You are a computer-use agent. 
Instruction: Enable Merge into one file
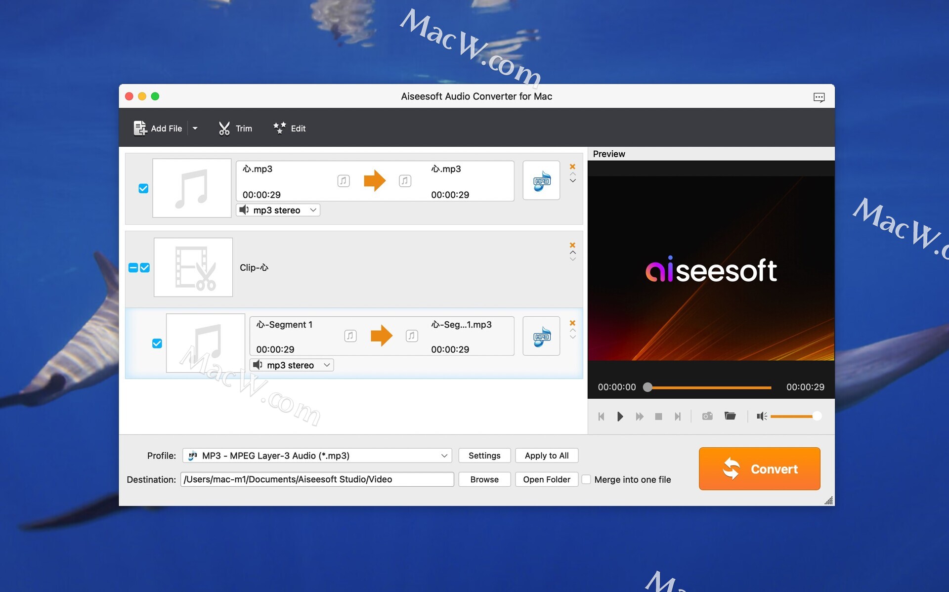[586, 479]
